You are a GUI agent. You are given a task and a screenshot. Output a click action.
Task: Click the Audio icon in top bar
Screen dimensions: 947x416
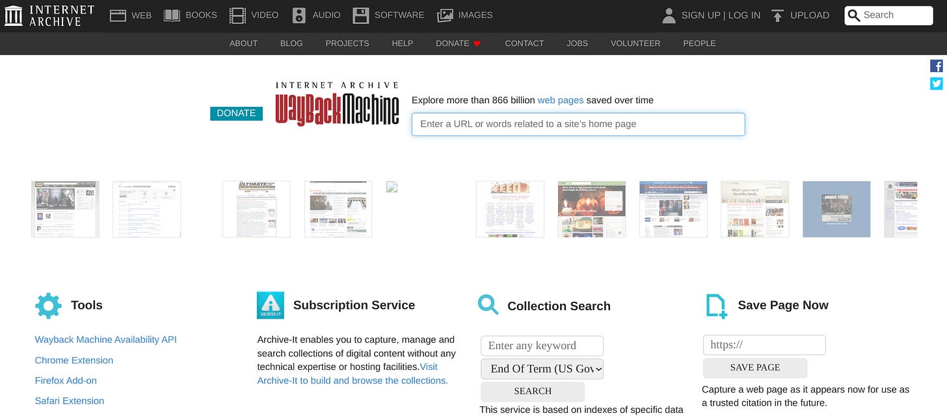pyautogui.click(x=299, y=14)
